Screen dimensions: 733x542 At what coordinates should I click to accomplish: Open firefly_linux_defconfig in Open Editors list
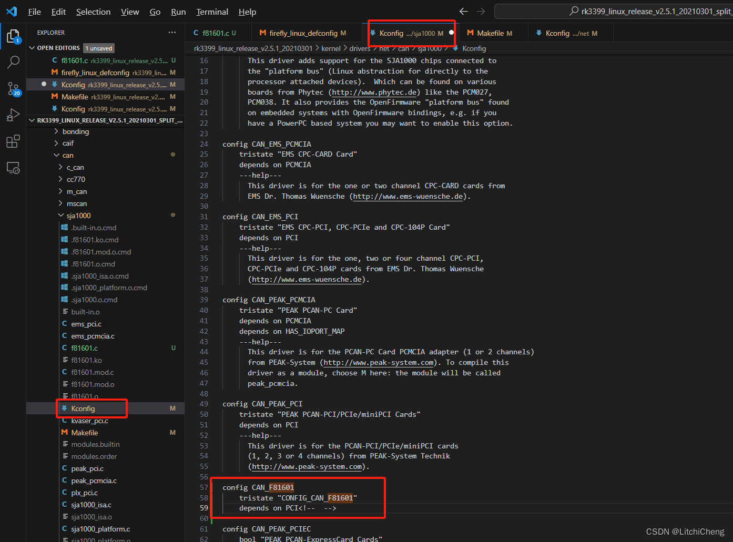(105, 73)
